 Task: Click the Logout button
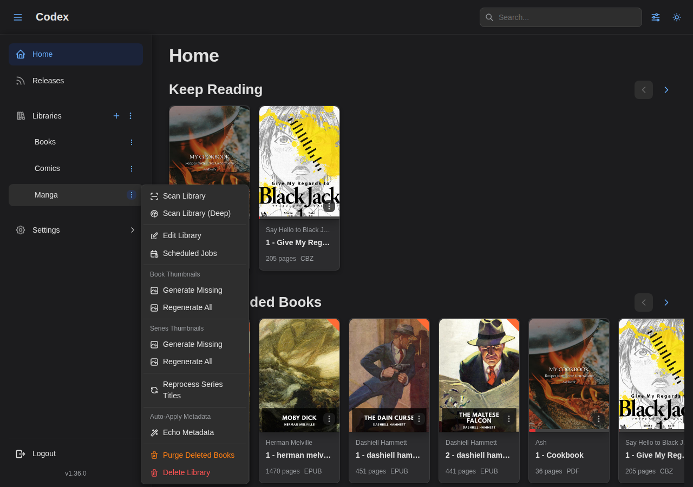coord(76,453)
